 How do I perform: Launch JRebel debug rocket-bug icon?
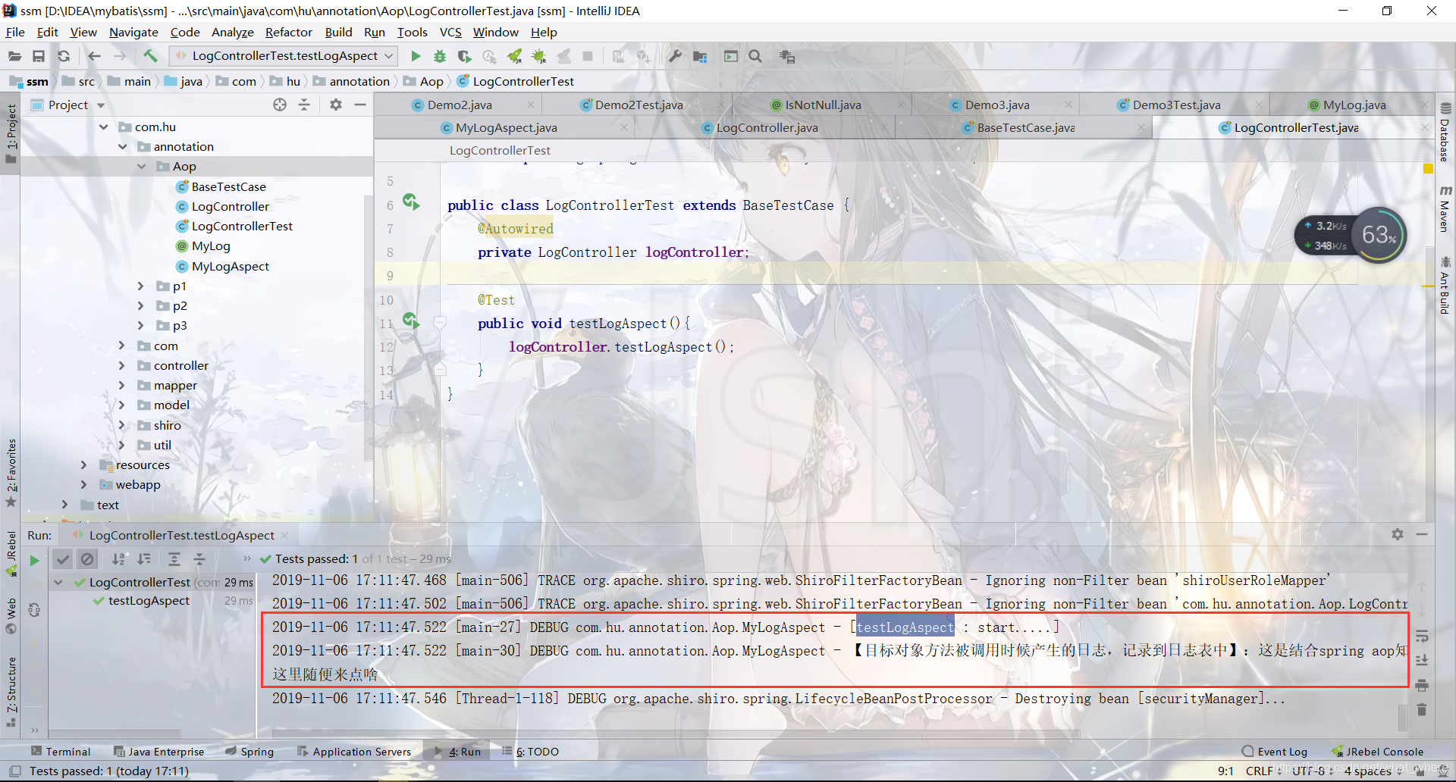[539, 56]
